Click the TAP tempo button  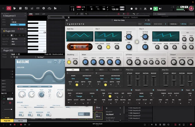coord(122,7)
